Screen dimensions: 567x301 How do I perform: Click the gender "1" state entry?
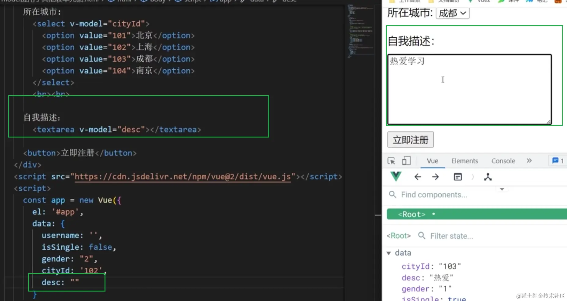426,288
